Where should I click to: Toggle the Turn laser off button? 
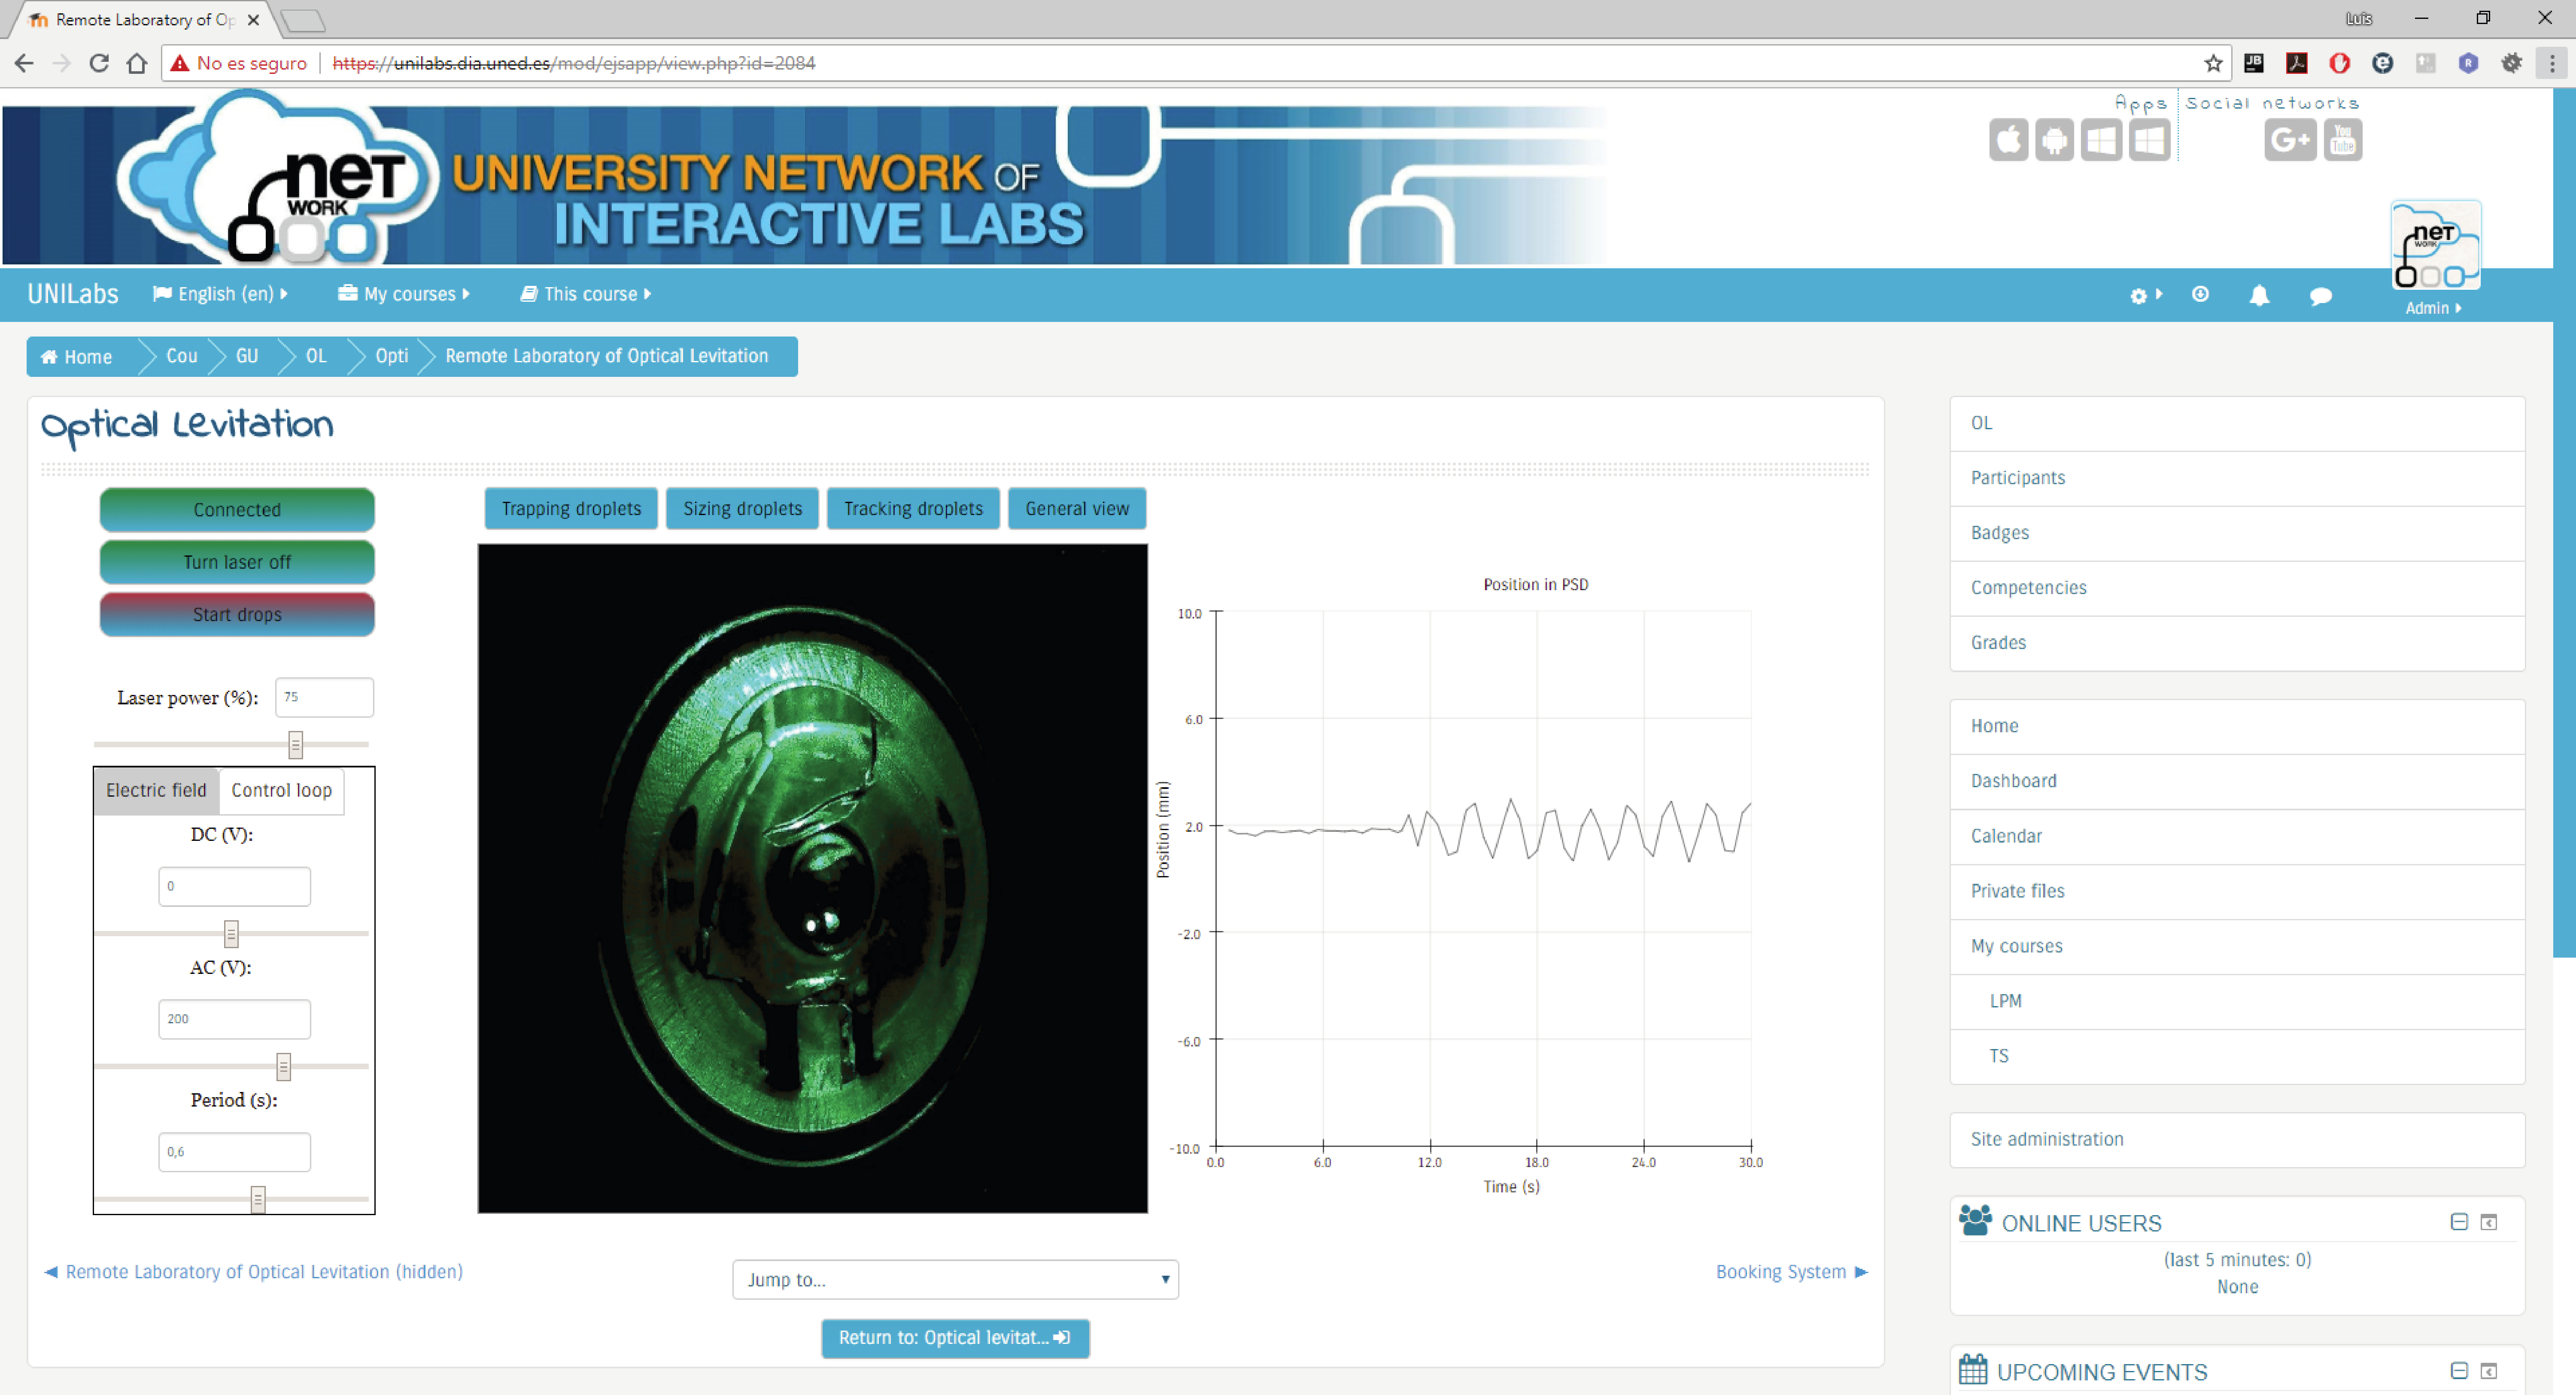237,562
